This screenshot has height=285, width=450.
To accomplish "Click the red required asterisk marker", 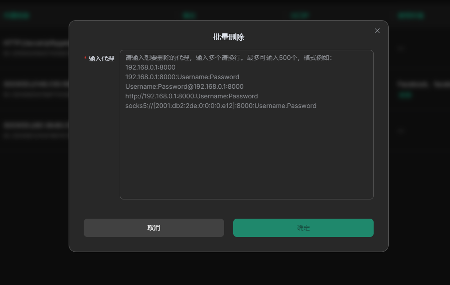I will tap(85, 59).
